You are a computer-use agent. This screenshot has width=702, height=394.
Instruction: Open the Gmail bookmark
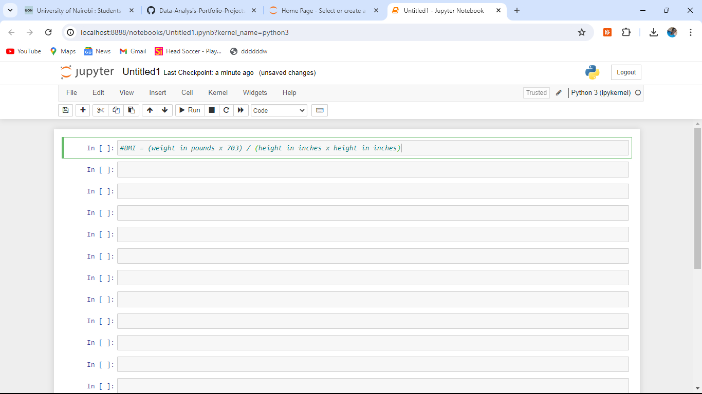point(133,51)
